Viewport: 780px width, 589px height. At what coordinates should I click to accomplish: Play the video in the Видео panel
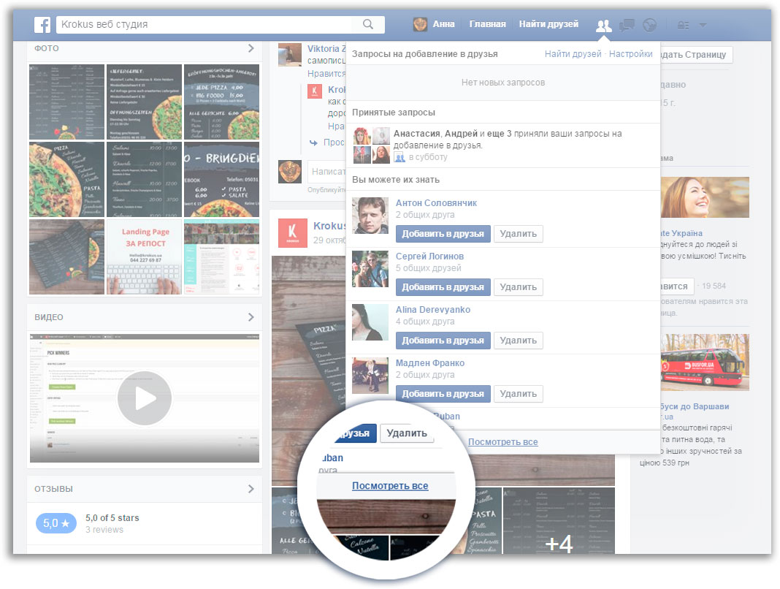click(x=144, y=398)
